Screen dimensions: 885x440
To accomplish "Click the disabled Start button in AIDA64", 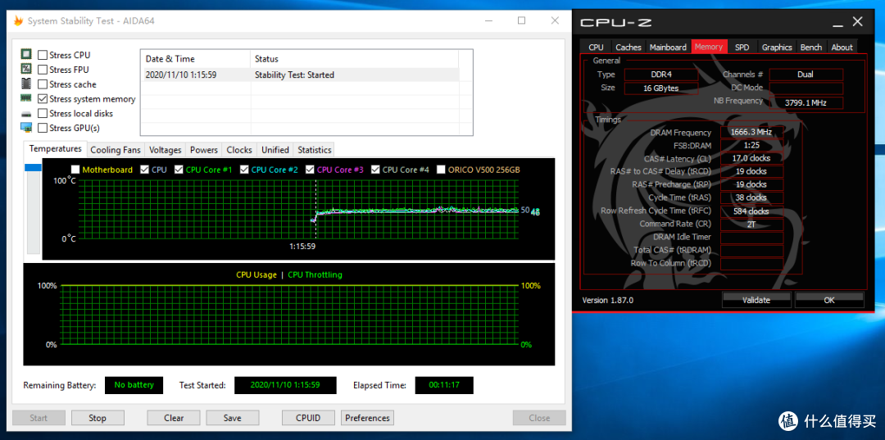I will (x=39, y=418).
